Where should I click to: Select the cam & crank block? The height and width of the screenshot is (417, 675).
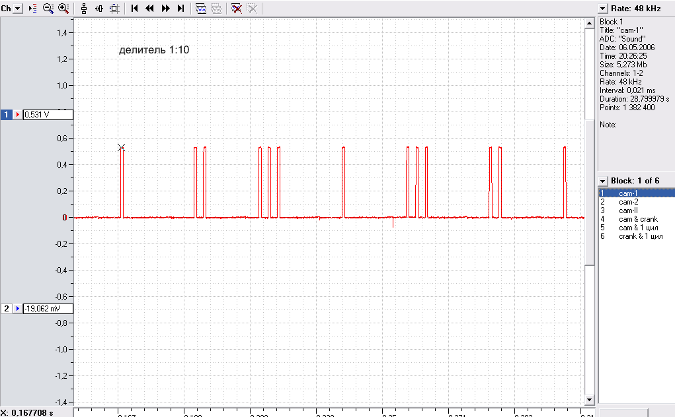636,219
